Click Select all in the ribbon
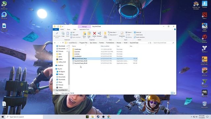 tap(137, 32)
